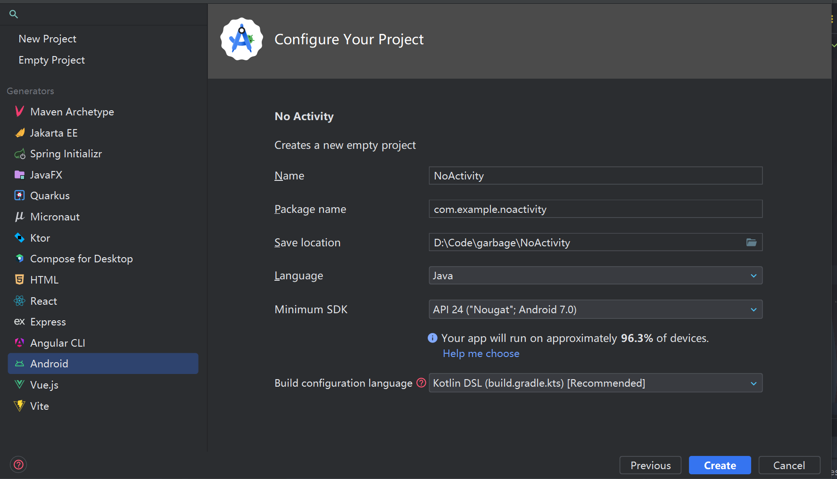Click the Create button
This screenshot has height=479, width=837.
pyautogui.click(x=720, y=465)
